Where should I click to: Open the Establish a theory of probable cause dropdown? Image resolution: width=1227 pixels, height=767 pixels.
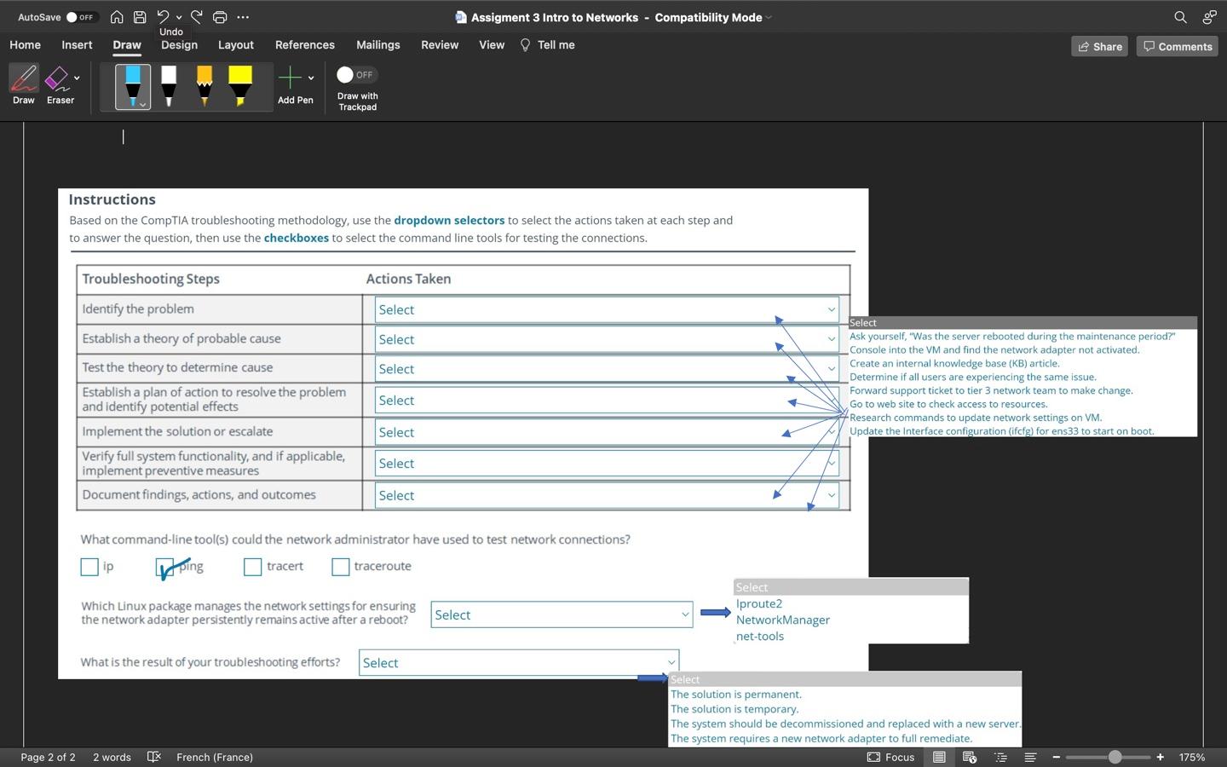point(607,339)
